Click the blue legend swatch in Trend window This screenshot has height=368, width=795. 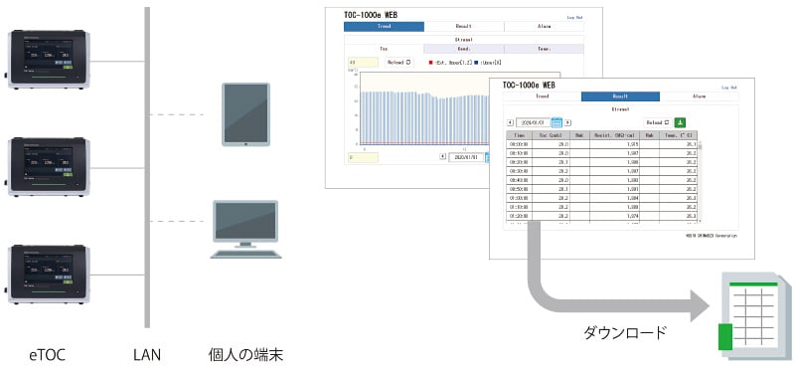[476, 63]
